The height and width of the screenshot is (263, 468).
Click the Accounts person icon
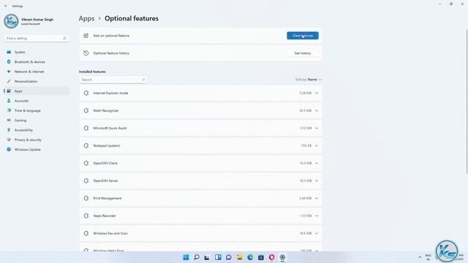(x=9, y=101)
